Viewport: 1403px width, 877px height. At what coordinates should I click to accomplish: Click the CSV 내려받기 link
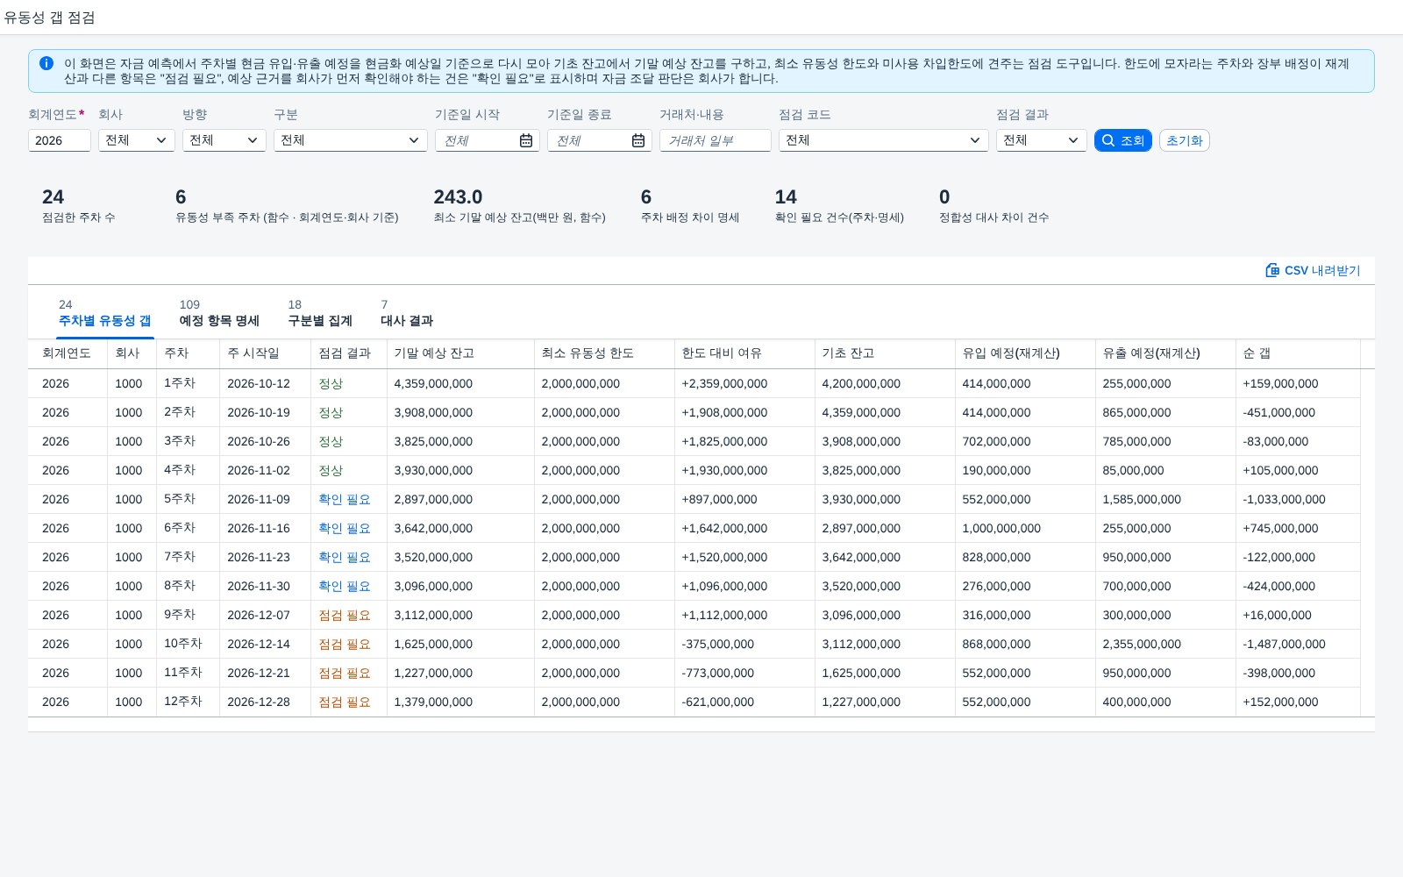[1313, 270]
